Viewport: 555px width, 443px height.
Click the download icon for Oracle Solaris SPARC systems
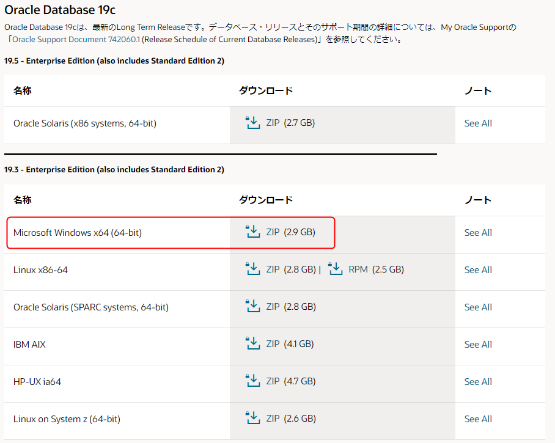(252, 306)
